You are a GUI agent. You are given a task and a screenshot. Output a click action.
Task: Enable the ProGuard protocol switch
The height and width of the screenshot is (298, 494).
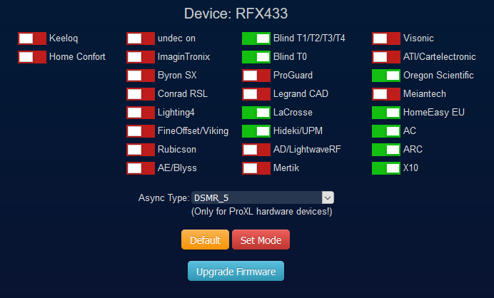pyautogui.click(x=256, y=76)
